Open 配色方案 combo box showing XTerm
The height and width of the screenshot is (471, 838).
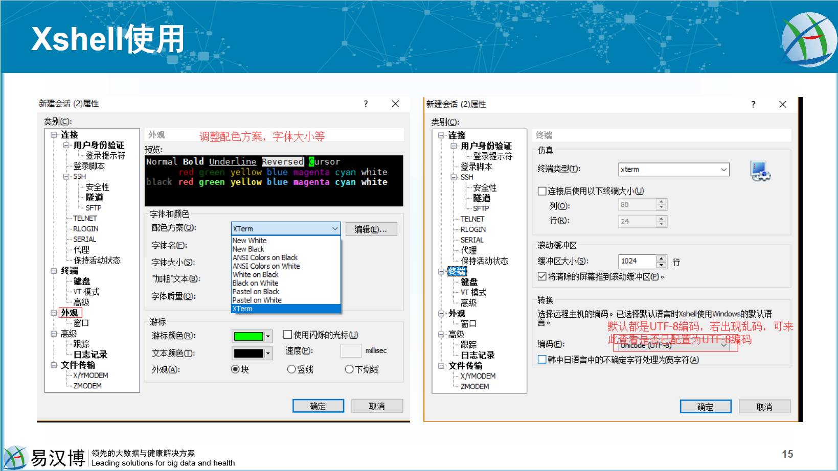(286, 228)
